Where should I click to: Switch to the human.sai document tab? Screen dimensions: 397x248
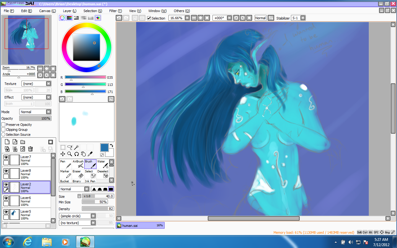coord(140,225)
